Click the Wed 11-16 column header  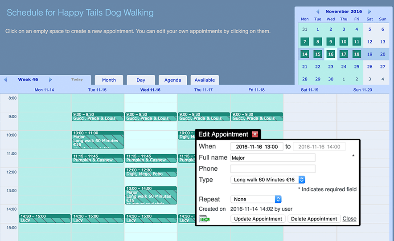click(x=150, y=90)
